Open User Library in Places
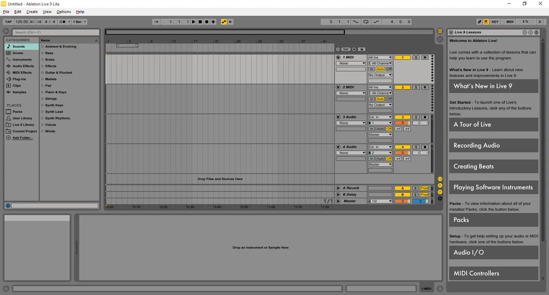 [22, 118]
